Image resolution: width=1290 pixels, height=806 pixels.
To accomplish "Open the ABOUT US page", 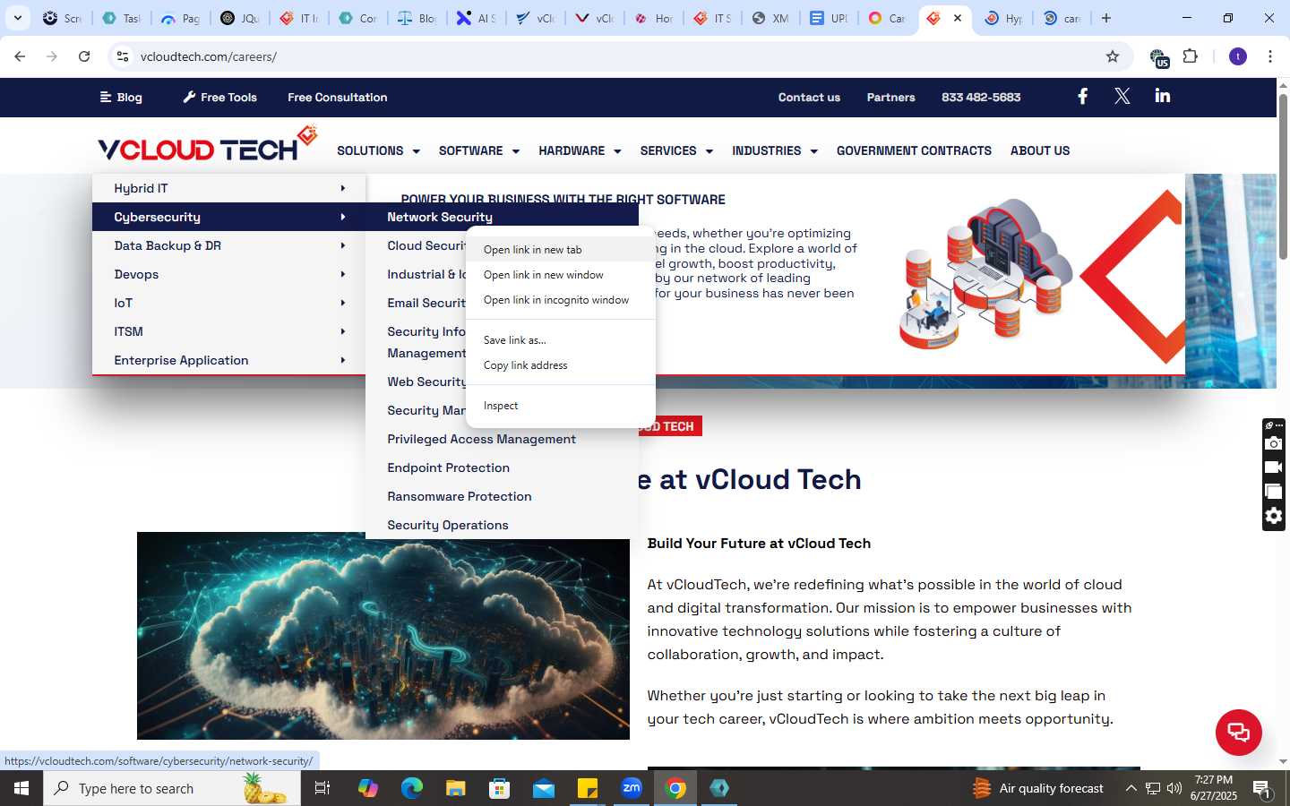I will click(1040, 150).
